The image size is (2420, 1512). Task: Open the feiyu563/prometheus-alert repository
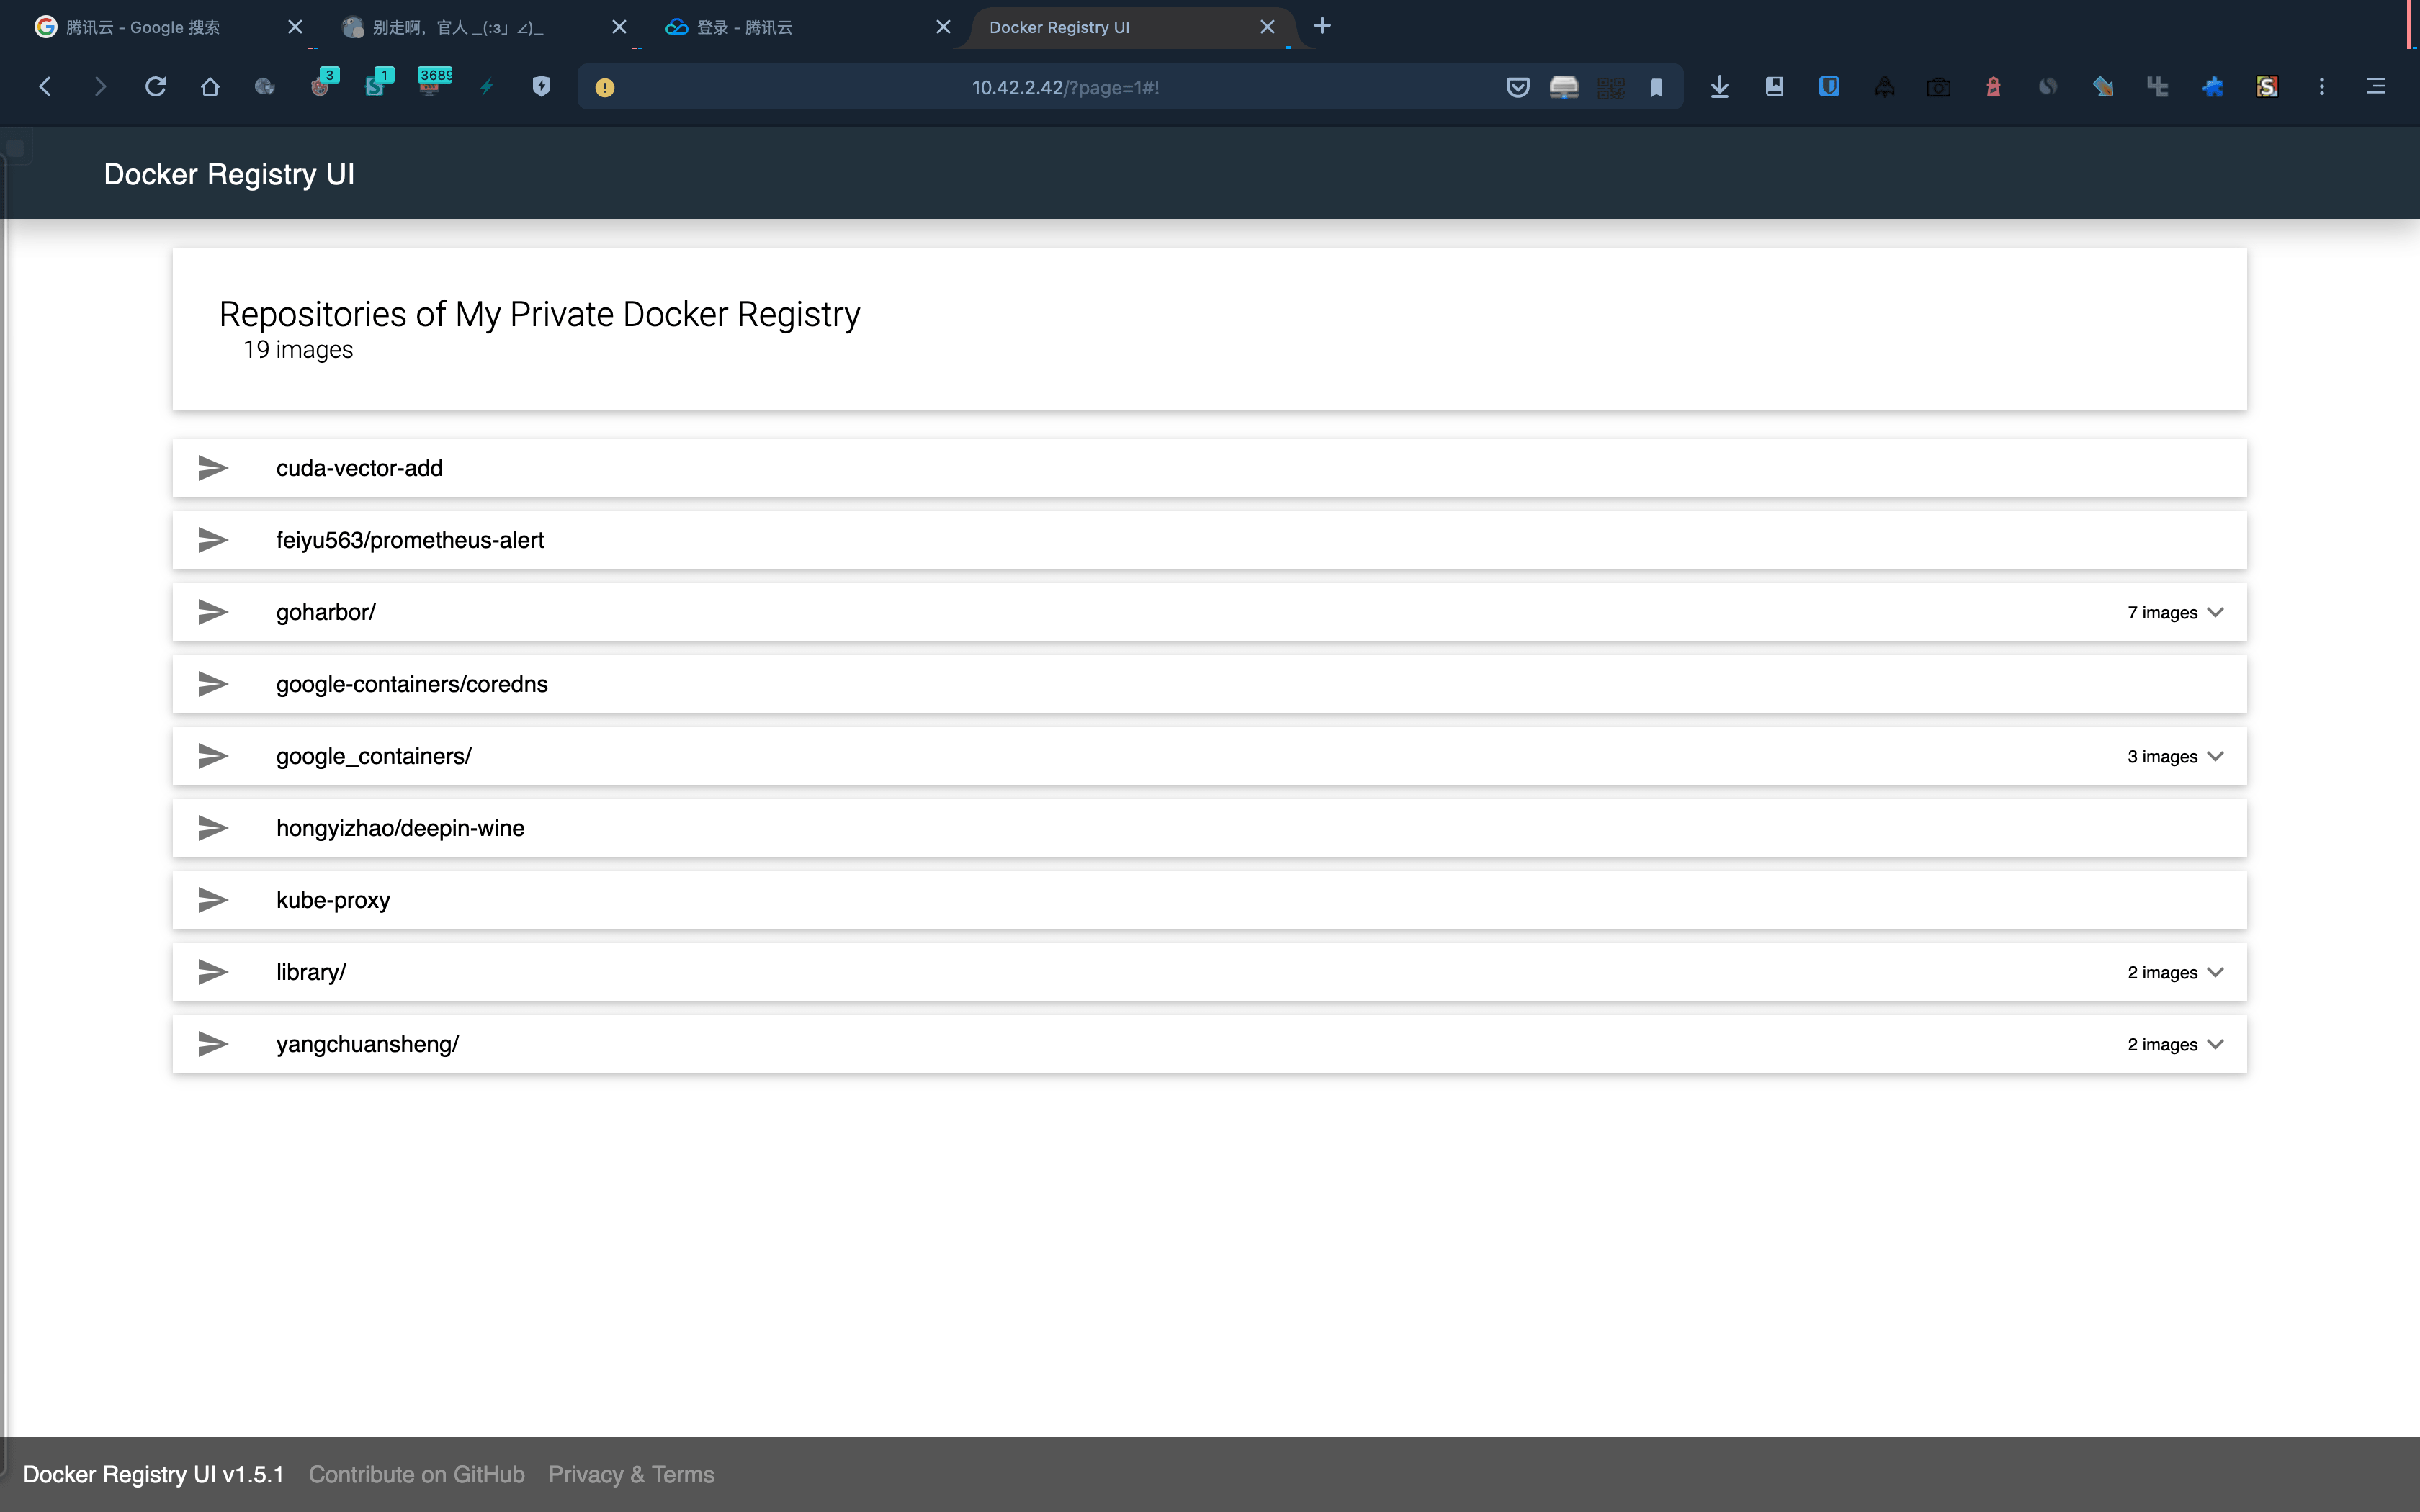[x=1209, y=540]
